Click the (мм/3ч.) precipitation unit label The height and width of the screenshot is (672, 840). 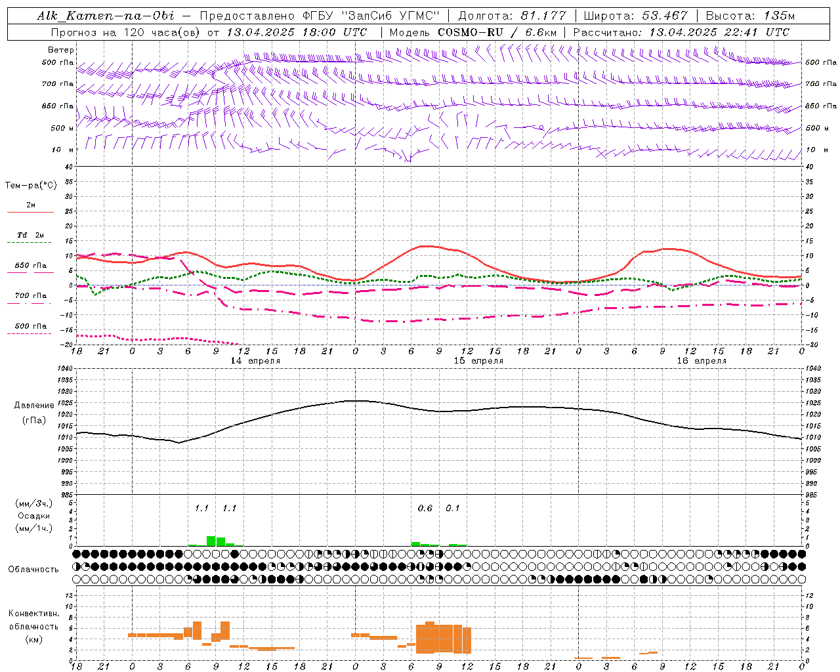pos(34,503)
